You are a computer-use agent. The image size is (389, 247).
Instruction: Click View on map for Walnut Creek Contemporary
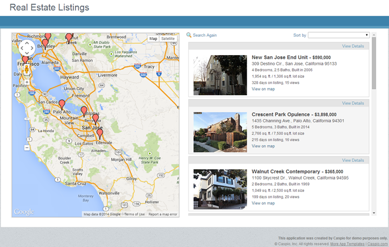[x=263, y=203]
